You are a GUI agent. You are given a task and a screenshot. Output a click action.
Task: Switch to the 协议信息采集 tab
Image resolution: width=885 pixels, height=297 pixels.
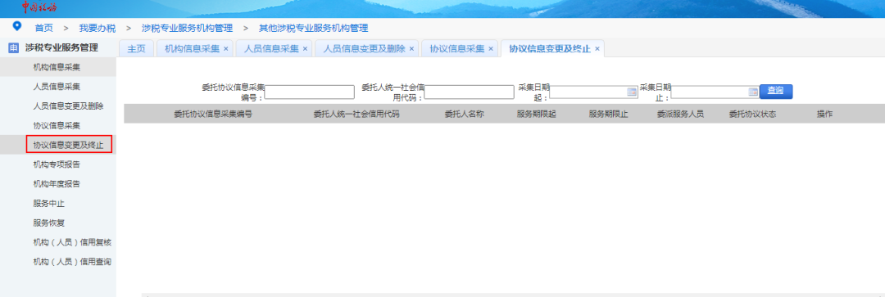(x=457, y=49)
